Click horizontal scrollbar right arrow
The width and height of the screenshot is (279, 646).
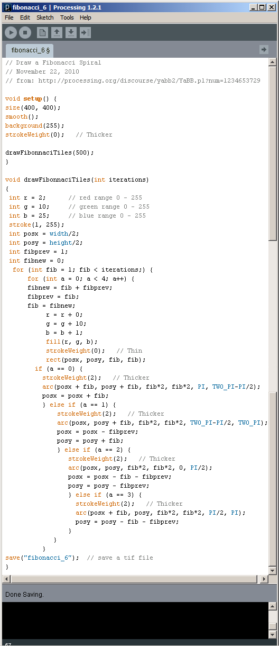264,579
